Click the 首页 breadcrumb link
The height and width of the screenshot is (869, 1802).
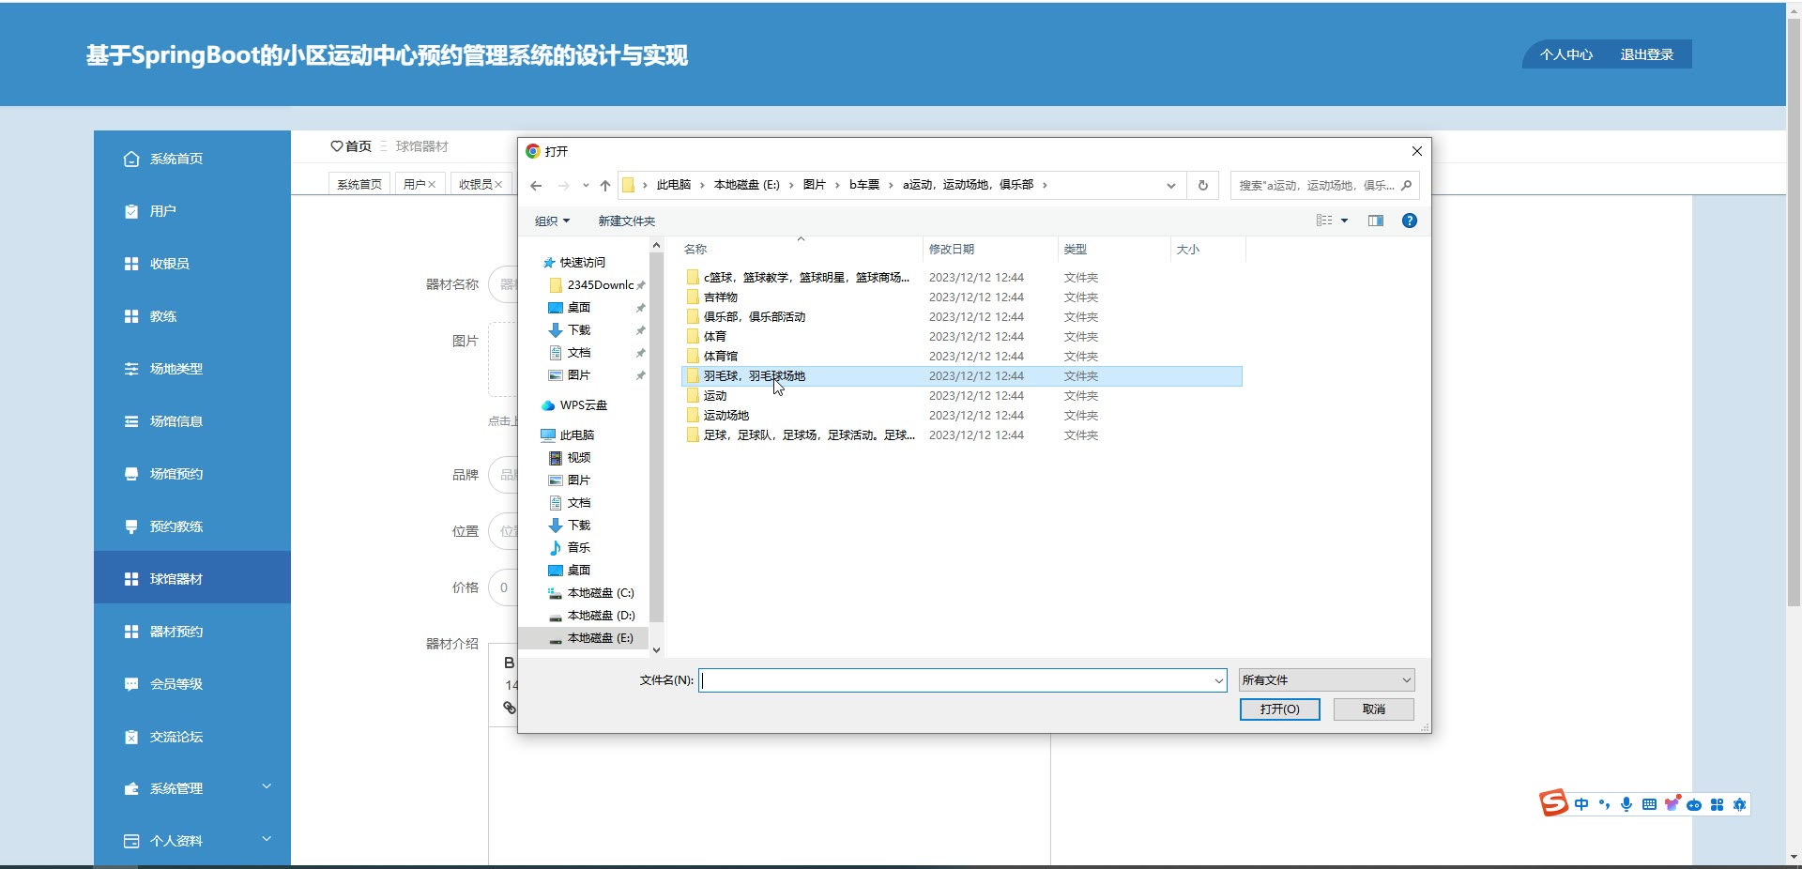coord(351,146)
